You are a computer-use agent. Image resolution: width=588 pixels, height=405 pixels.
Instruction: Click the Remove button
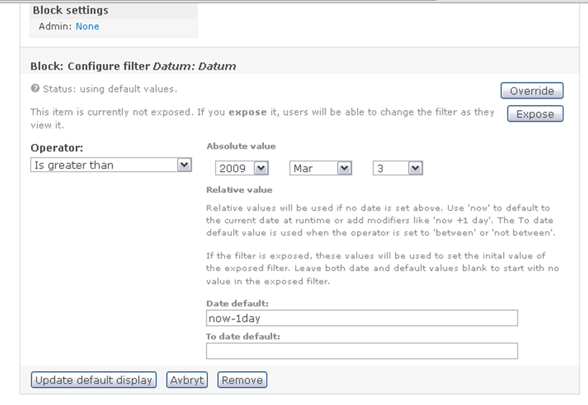pyautogui.click(x=243, y=380)
